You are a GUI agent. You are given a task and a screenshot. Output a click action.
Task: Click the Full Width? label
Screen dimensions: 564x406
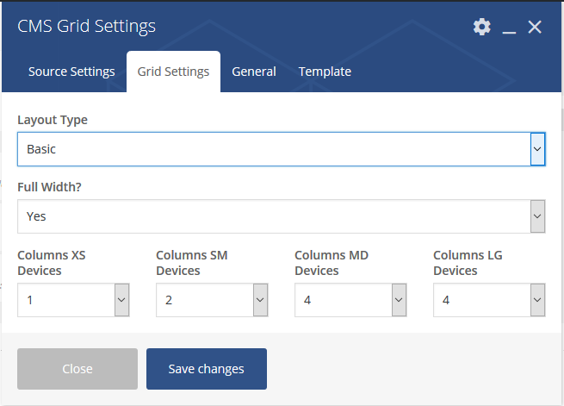click(50, 187)
